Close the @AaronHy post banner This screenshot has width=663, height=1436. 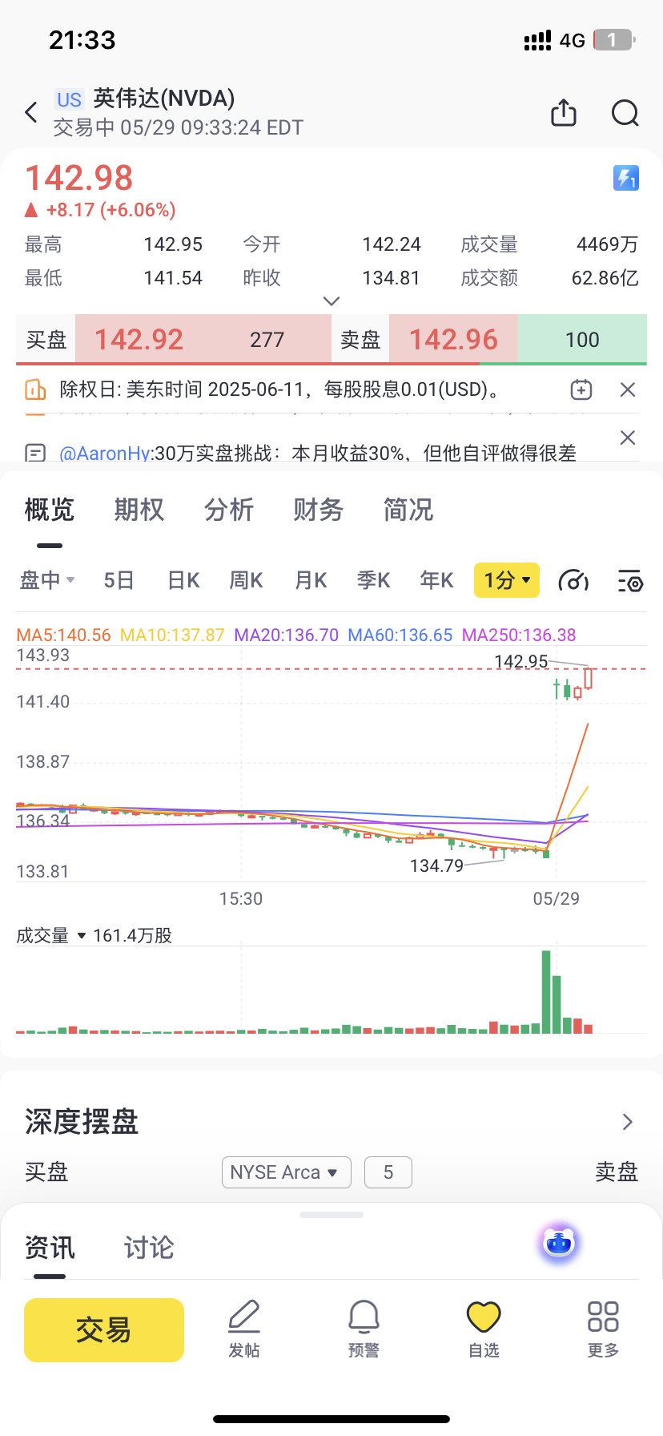[x=628, y=438]
